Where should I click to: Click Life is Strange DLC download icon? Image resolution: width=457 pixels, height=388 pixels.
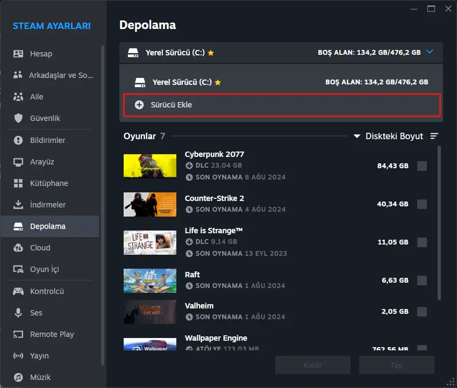(x=189, y=242)
